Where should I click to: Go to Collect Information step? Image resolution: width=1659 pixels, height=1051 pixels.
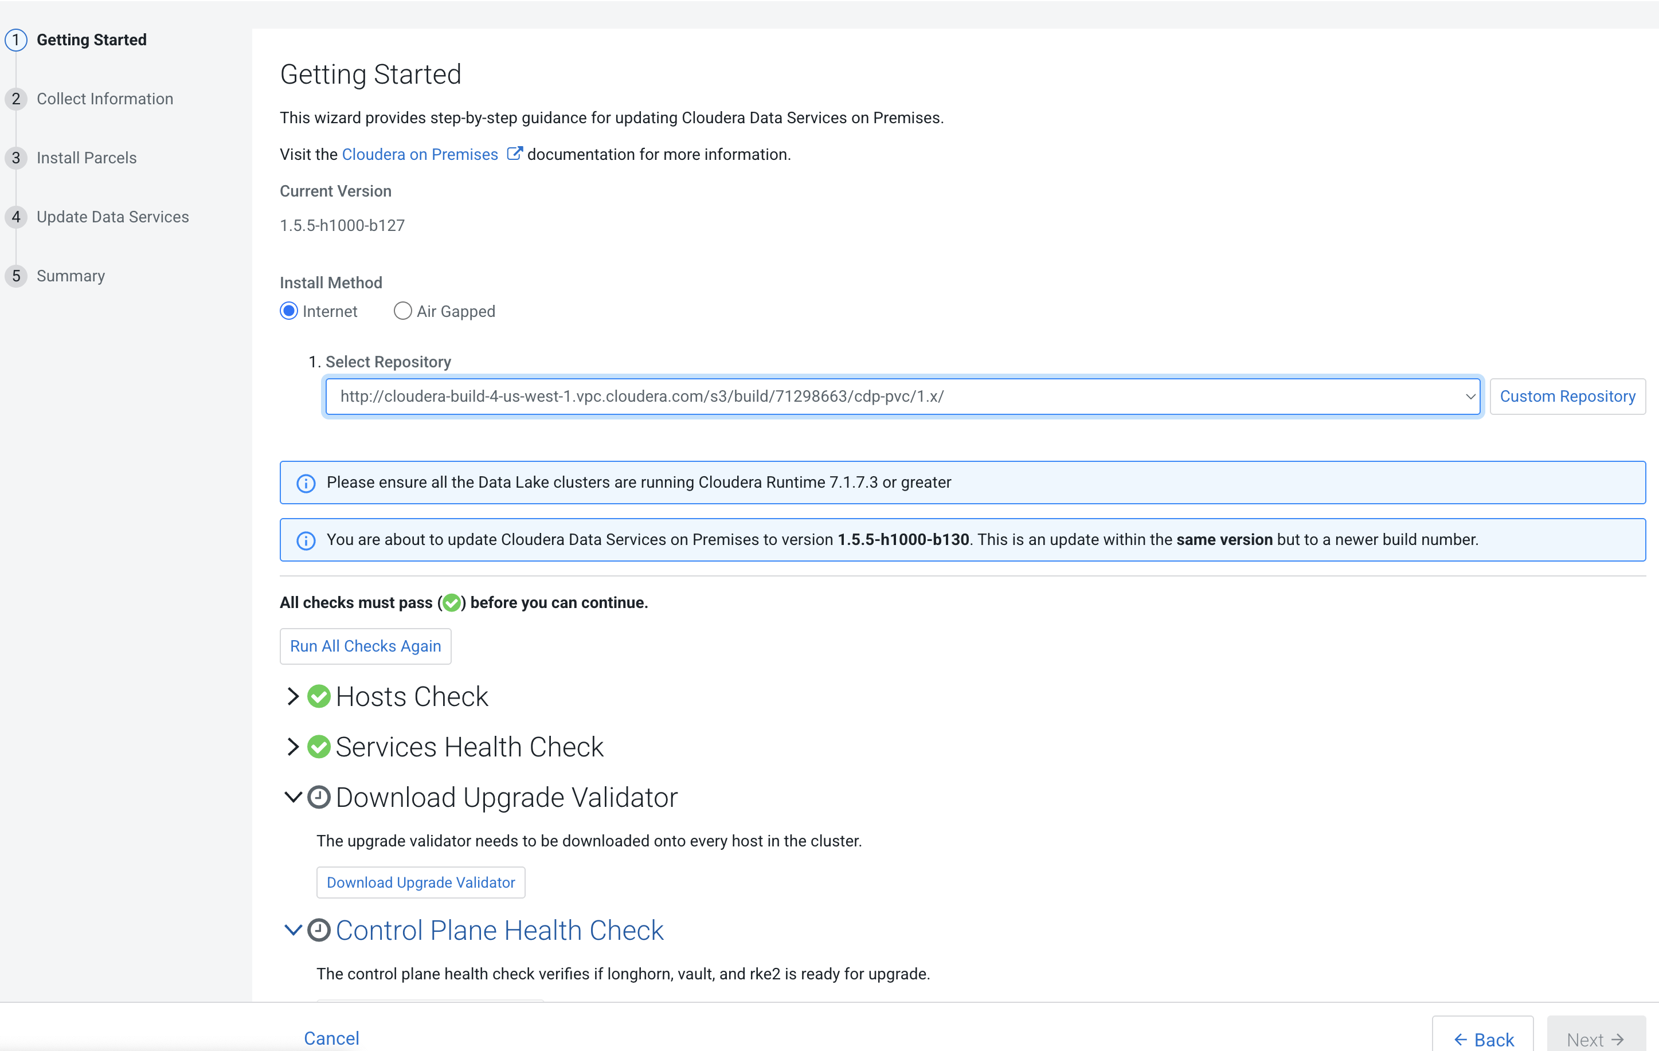point(105,99)
